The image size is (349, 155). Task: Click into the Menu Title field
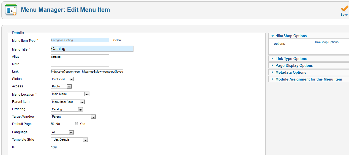point(92,49)
